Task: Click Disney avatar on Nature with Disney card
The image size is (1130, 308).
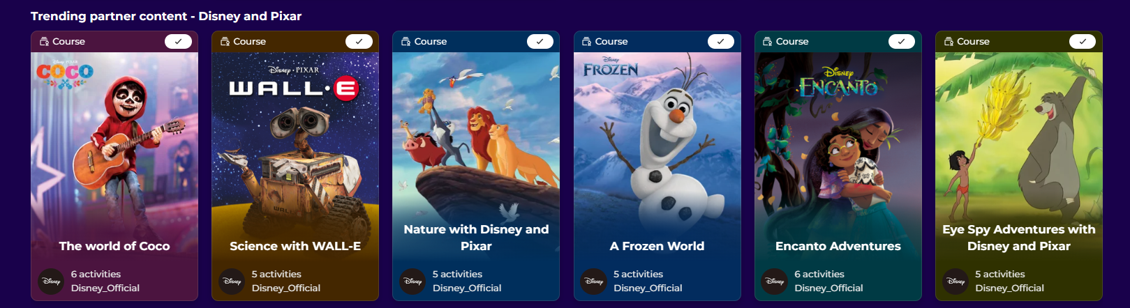Action: [x=412, y=282]
